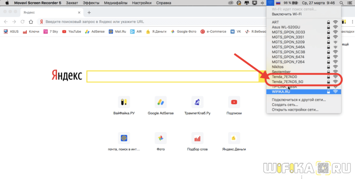Open the e-Commerce bookmark
Screen dimensions: 355x179
[x=213, y=31]
